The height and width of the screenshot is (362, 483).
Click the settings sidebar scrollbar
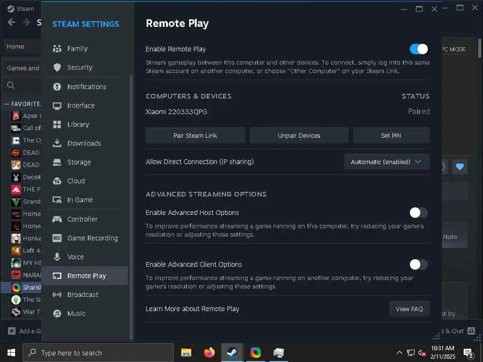pos(131,207)
